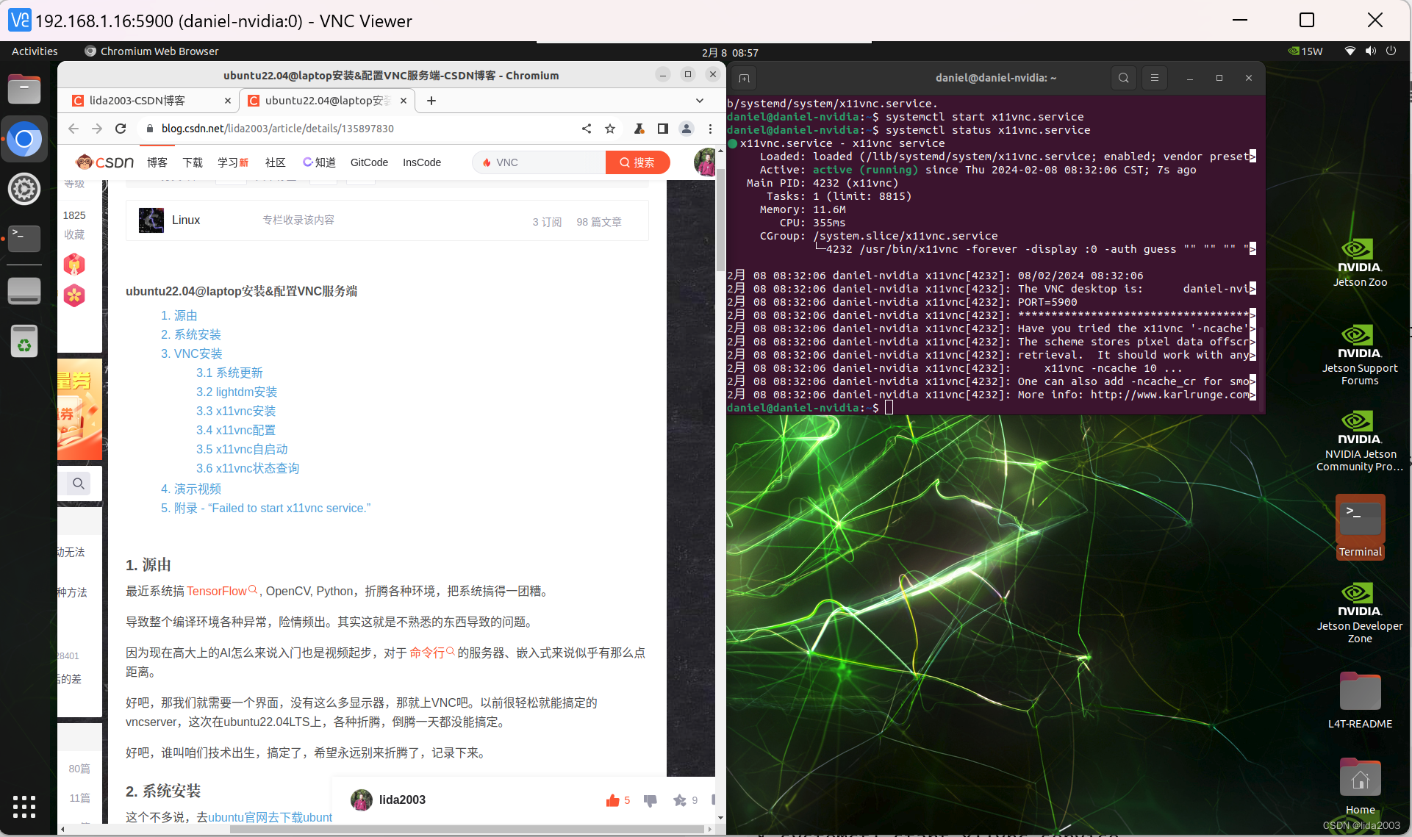
Task: Like the article with thumbs-up icon
Action: 612,800
